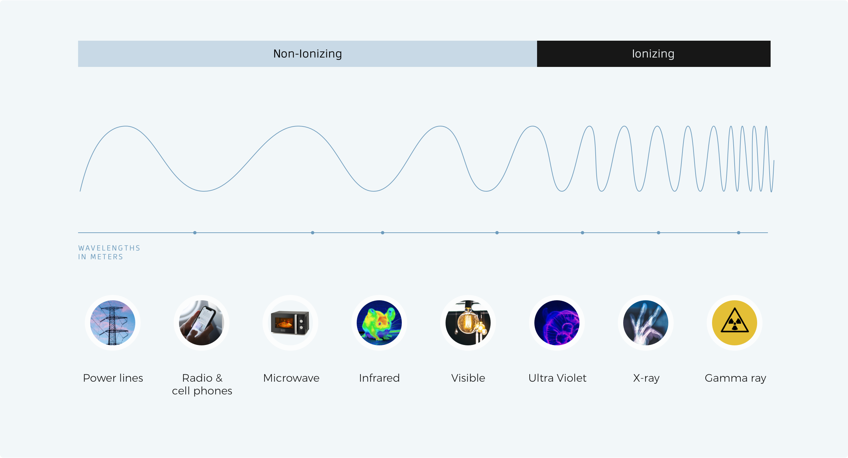Click the microwave oven icon
The width and height of the screenshot is (848, 458).
point(290,323)
